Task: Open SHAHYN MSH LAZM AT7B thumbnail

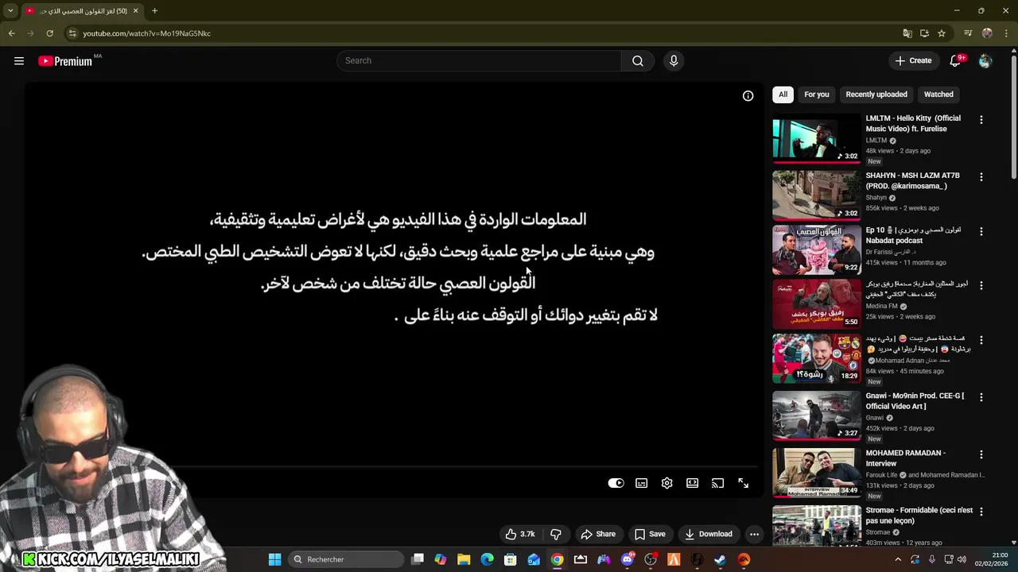Action: [817, 196]
